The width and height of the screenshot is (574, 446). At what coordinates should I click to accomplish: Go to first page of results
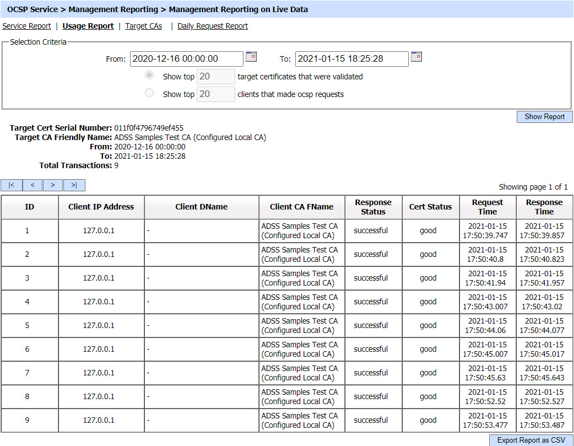point(12,185)
